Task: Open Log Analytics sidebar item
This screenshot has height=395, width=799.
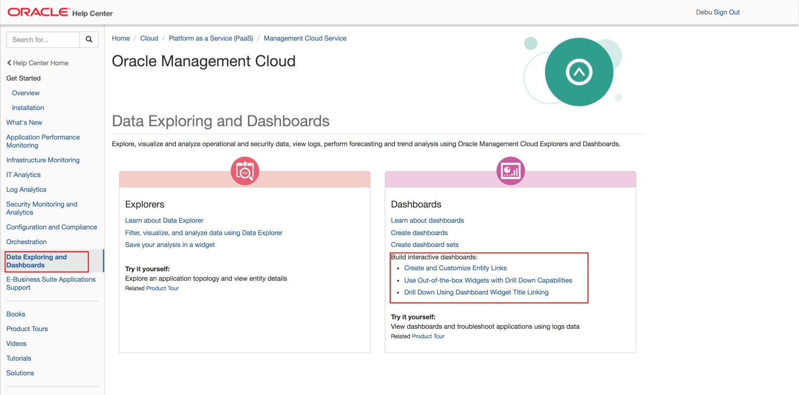Action: click(26, 189)
